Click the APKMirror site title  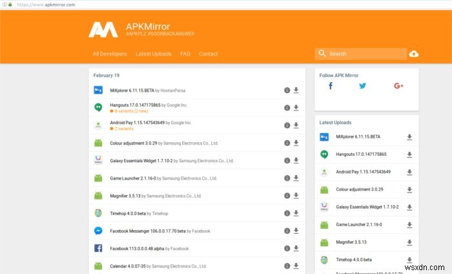(x=148, y=26)
